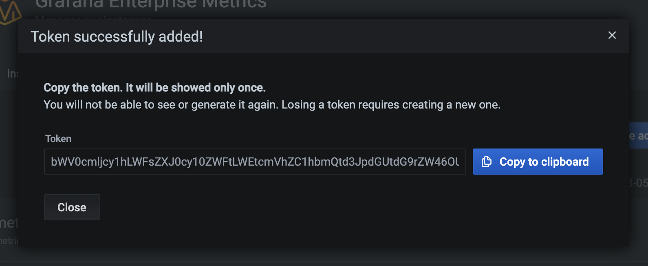
Task: Click the clipboard icon inside the copy button
Action: (486, 162)
